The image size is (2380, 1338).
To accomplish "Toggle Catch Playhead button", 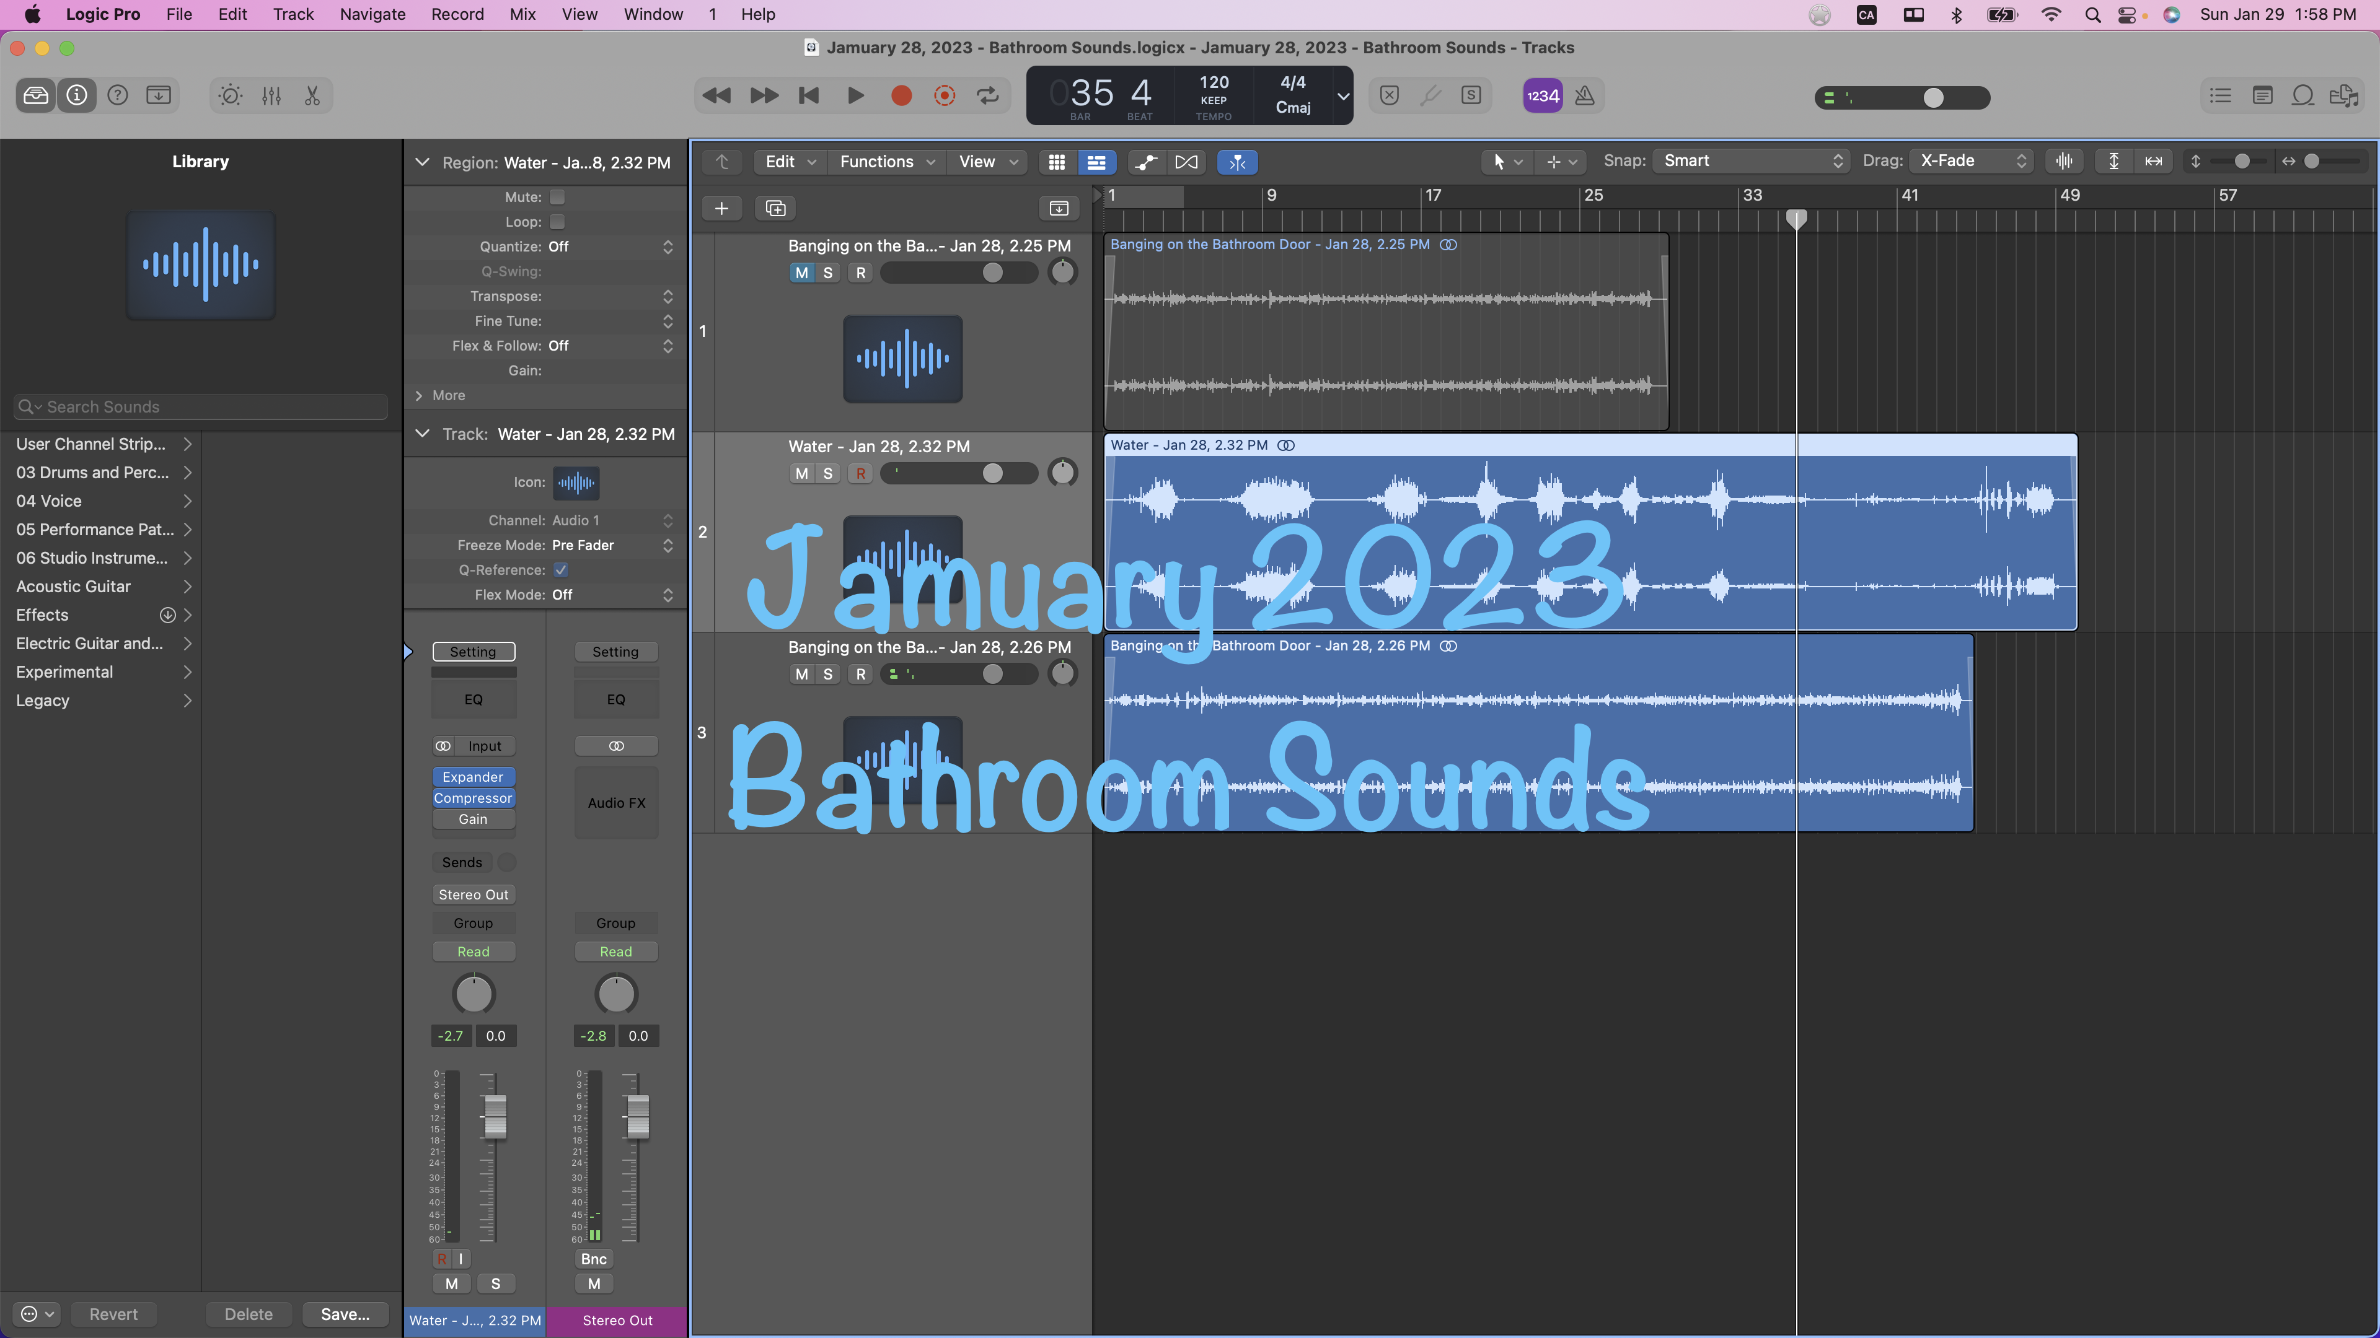I will pyautogui.click(x=1238, y=162).
